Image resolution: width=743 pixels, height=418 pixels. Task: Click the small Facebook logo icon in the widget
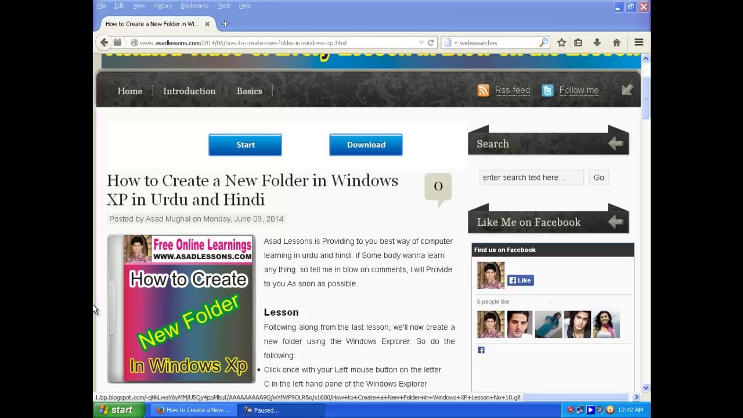[x=481, y=350]
